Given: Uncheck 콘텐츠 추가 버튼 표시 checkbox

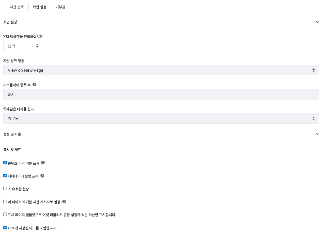Looking at the screenshot, I should click(5, 163).
